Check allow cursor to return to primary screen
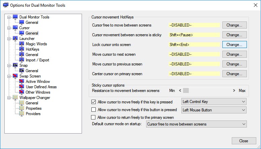 tap(94, 117)
